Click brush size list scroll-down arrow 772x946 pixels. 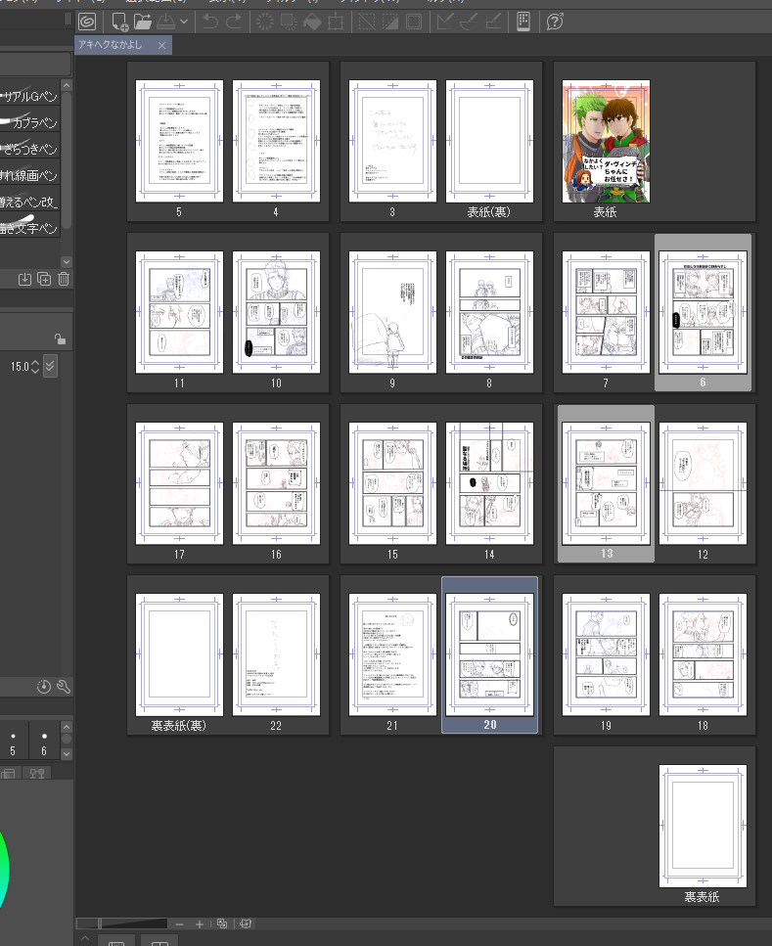coord(67,753)
